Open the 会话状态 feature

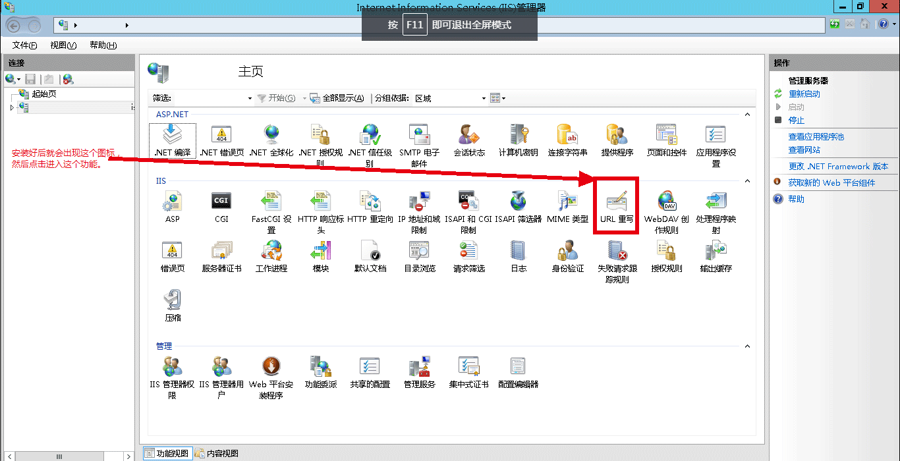pyautogui.click(x=468, y=141)
